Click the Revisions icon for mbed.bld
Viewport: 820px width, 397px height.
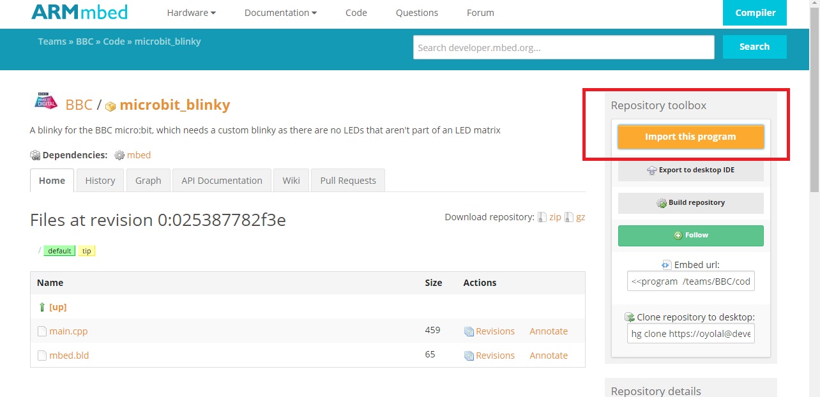[469, 356]
